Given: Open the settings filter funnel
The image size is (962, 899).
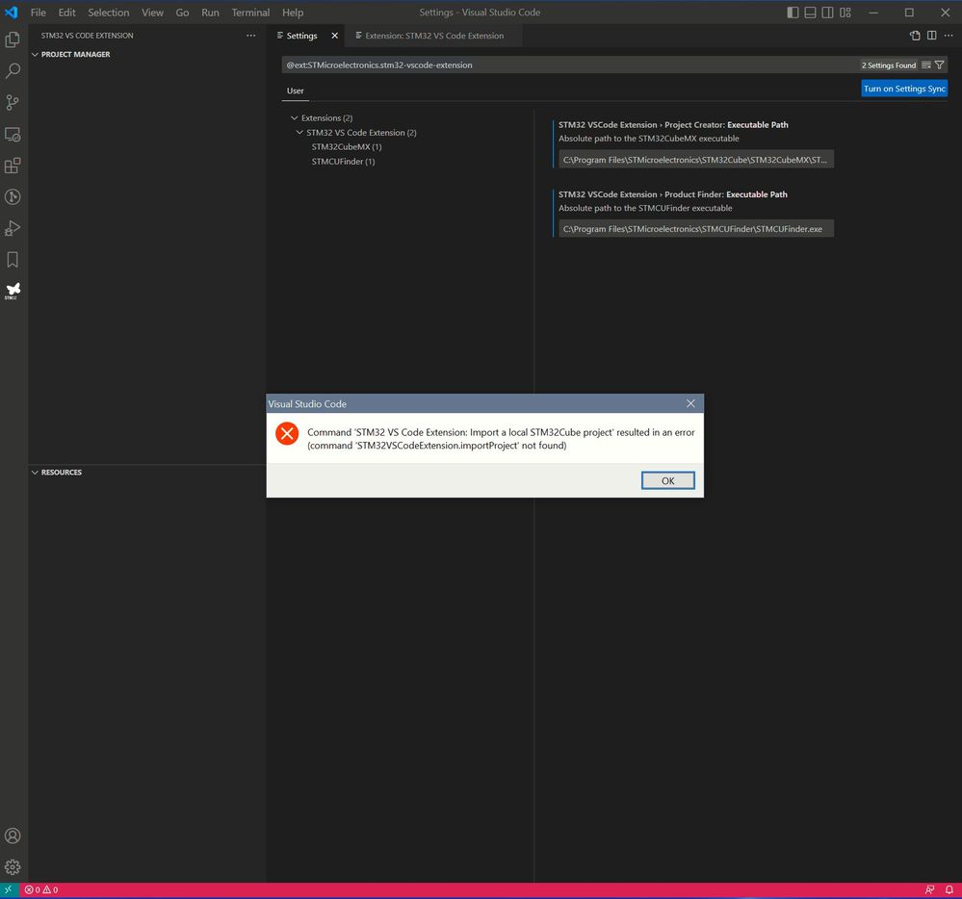Looking at the screenshot, I should [939, 65].
